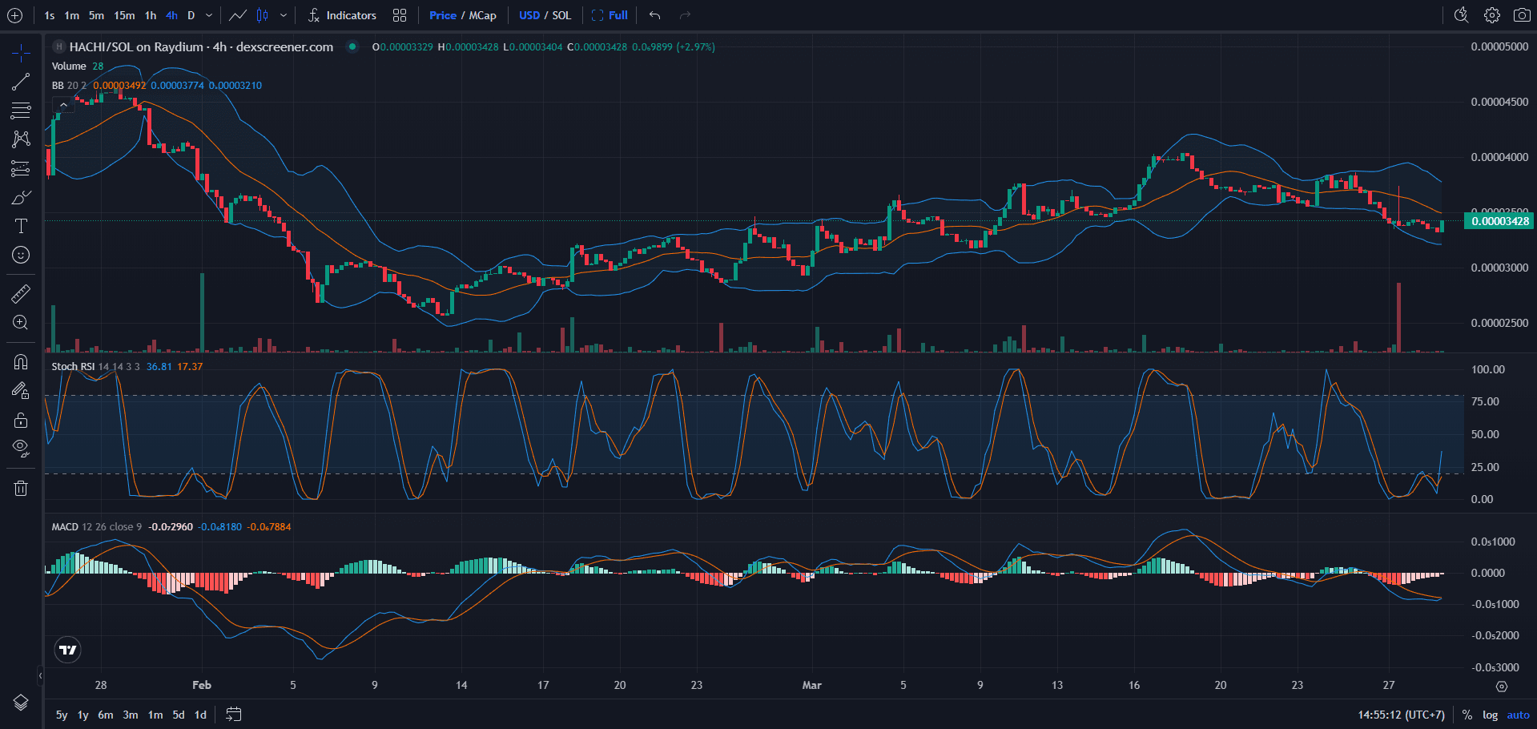Select the measure ruler tool

coord(20,293)
